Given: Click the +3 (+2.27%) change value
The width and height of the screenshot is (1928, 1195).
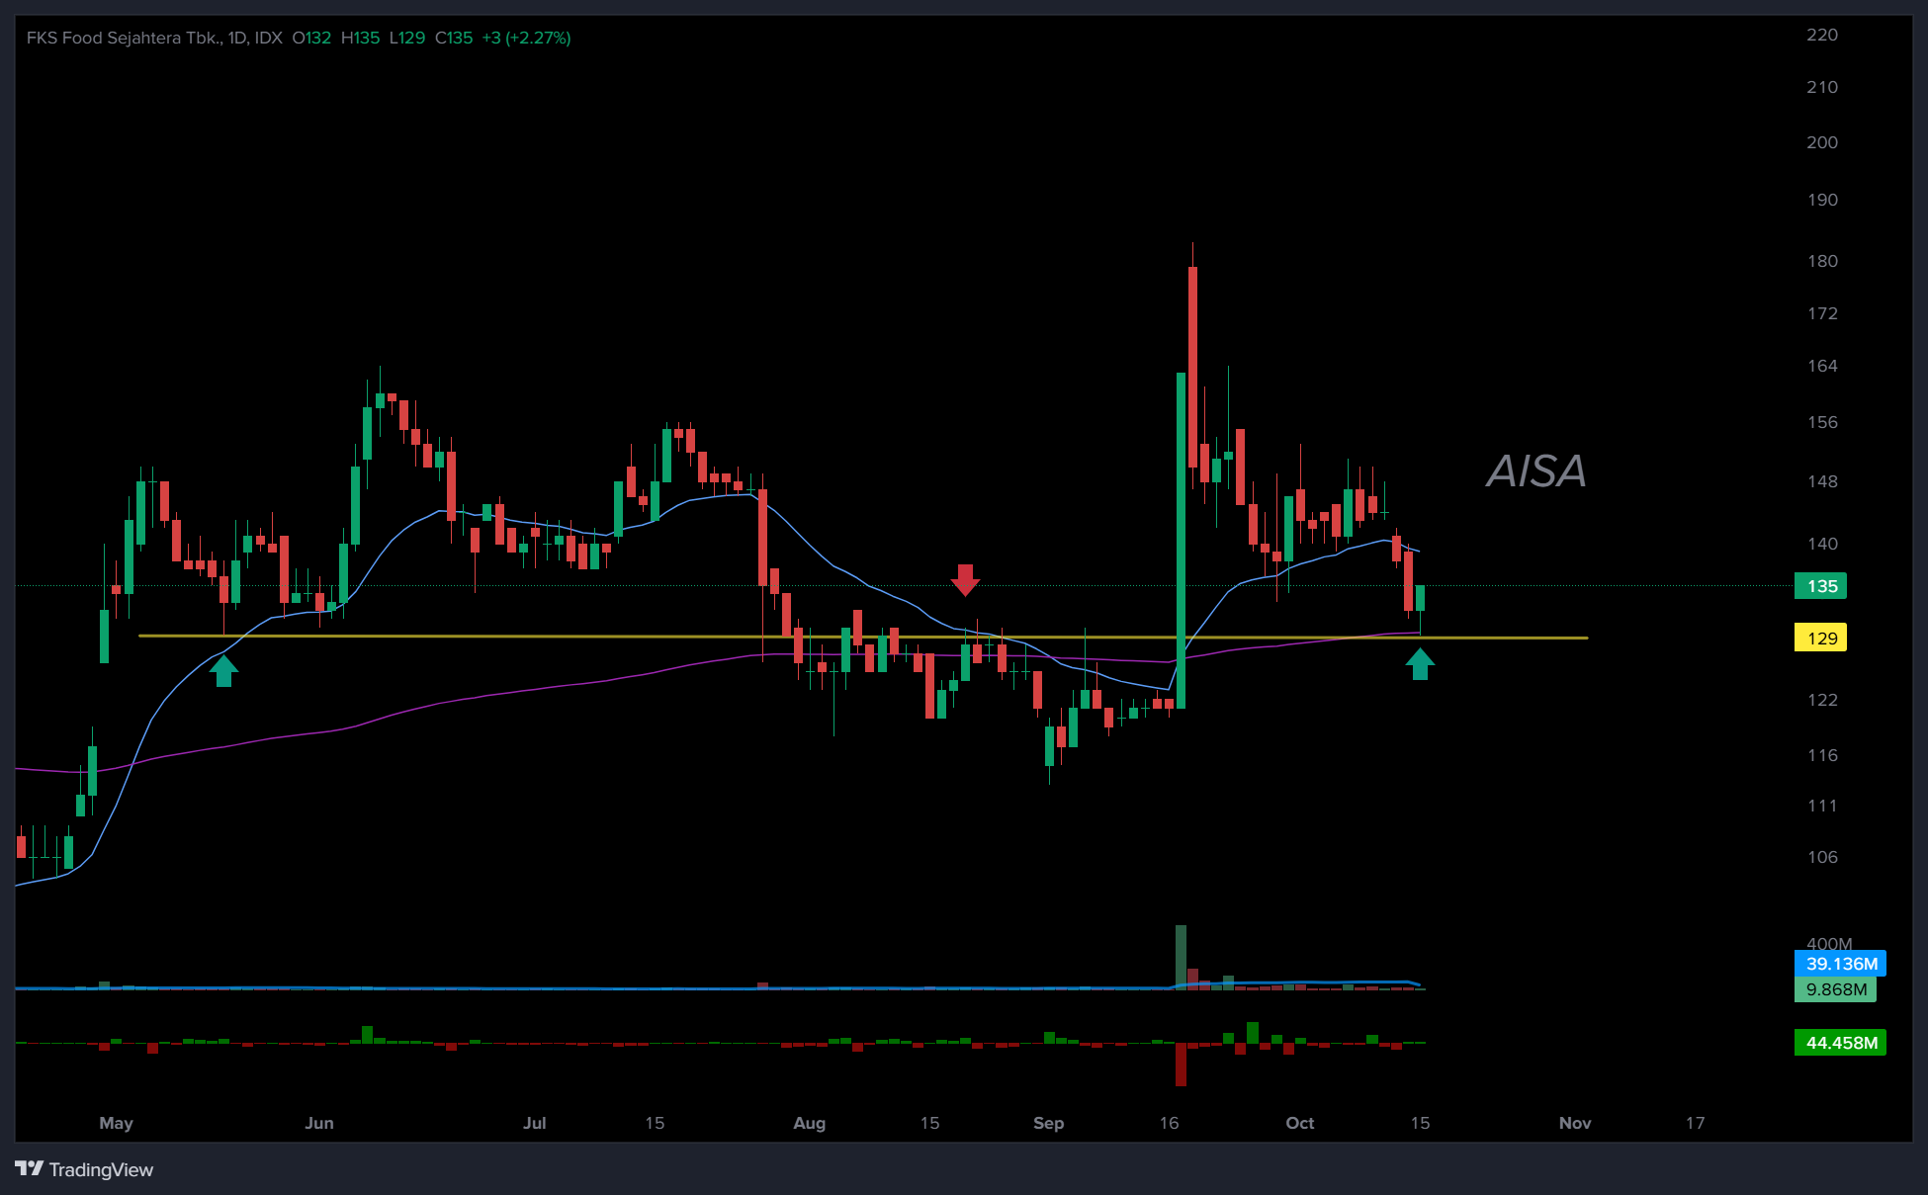Looking at the screenshot, I should click(x=526, y=38).
